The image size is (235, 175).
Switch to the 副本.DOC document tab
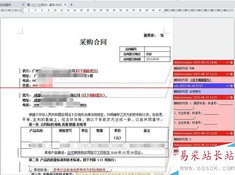pos(47,5)
